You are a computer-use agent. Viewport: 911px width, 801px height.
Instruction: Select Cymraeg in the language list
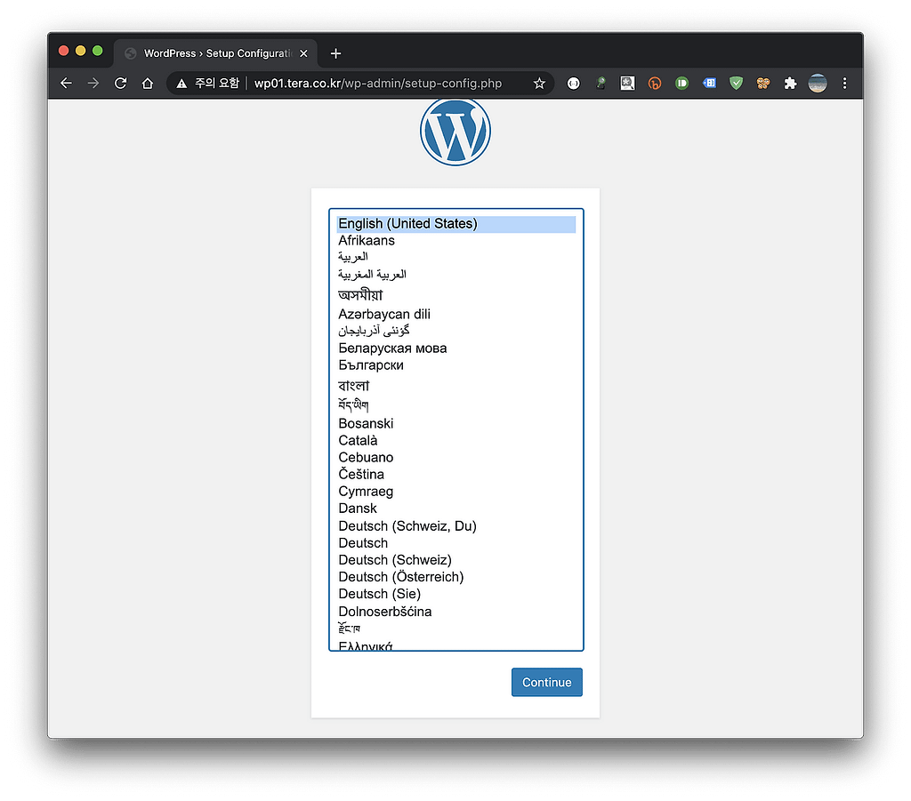(x=456, y=492)
